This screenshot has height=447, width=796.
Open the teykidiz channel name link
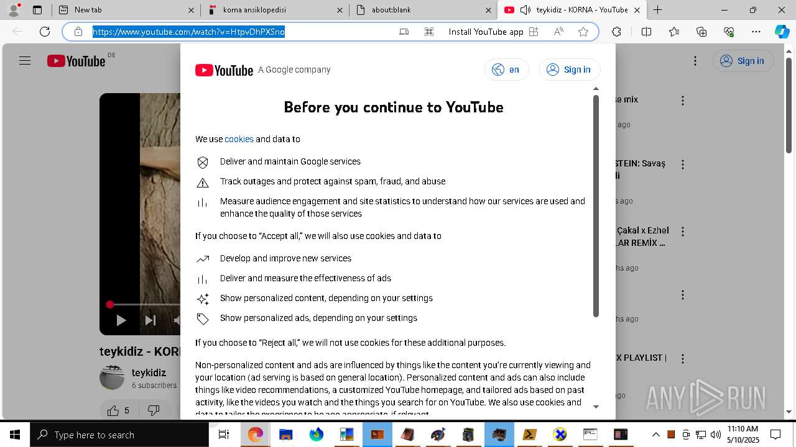[x=149, y=372]
